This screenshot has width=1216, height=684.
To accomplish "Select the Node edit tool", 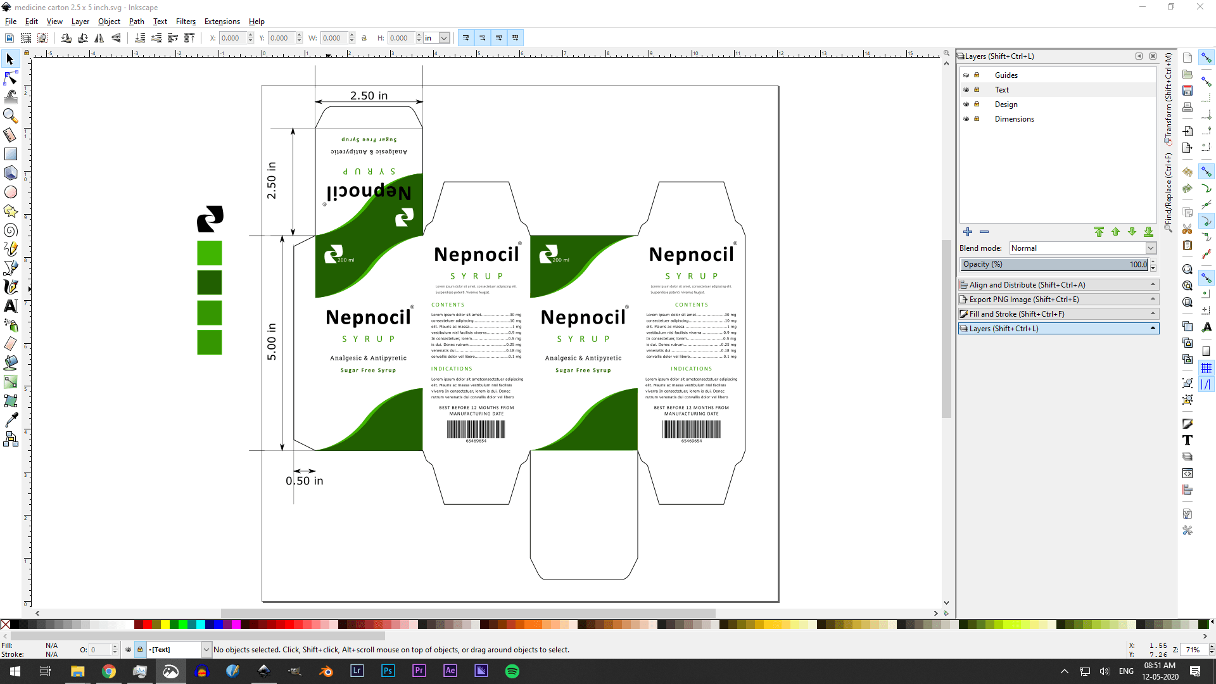I will pyautogui.click(x=11, y=78).
